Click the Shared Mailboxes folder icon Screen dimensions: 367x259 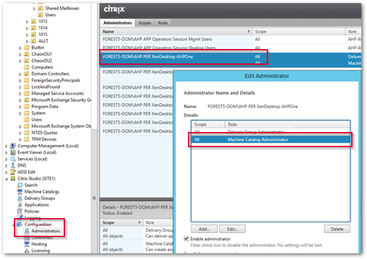click(x=40, y=8)
